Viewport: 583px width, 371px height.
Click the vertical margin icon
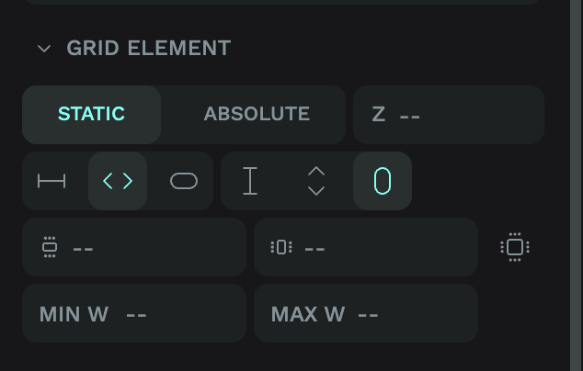[50, 247]
